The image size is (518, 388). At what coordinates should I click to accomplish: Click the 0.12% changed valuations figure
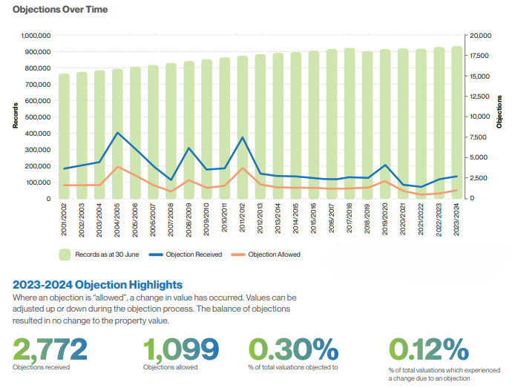428,347
